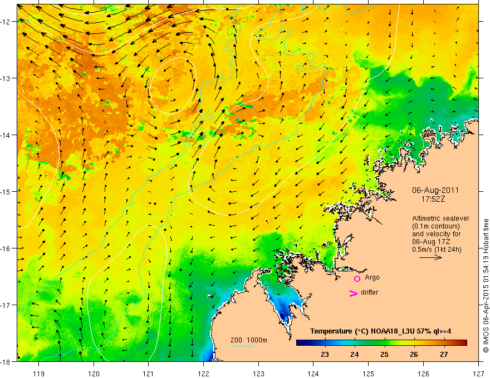490x378 pixels.
Task: Click the date text 06-Aug-2011
Action: 435,190
